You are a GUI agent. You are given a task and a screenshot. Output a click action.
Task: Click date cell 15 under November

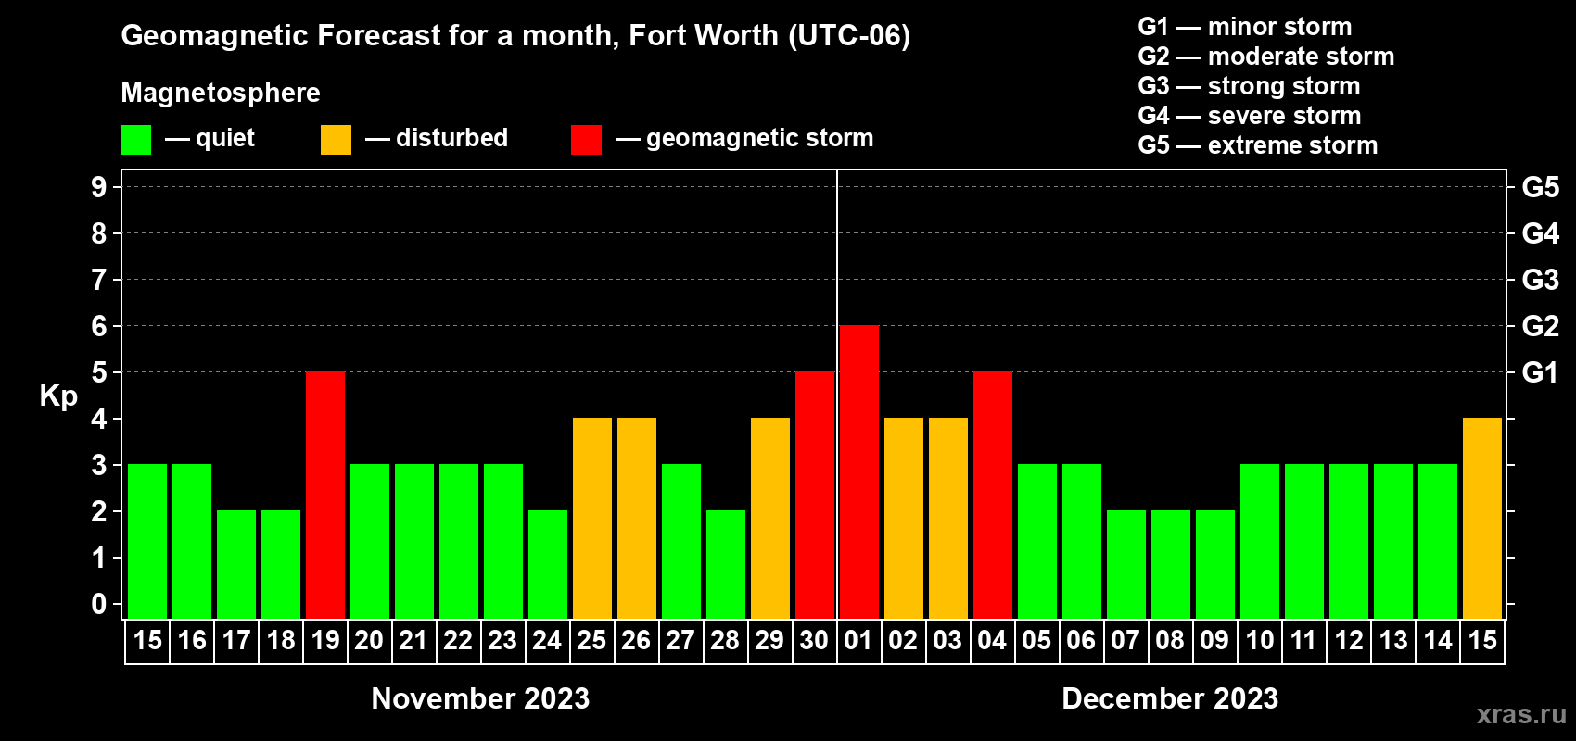(x=147, y=641)
